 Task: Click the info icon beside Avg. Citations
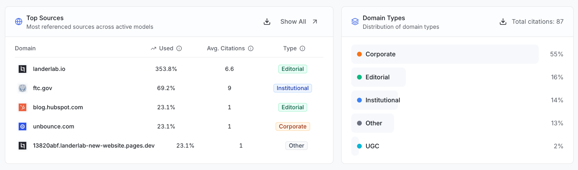point(251,49)
